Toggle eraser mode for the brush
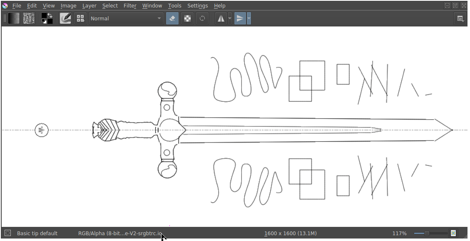 point(172,18)
